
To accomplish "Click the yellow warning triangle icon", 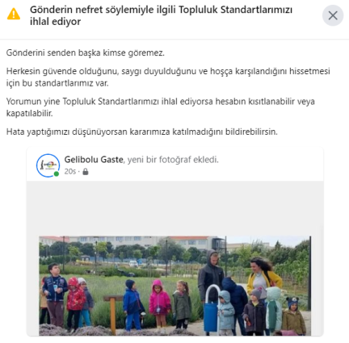I will (14, 14).
